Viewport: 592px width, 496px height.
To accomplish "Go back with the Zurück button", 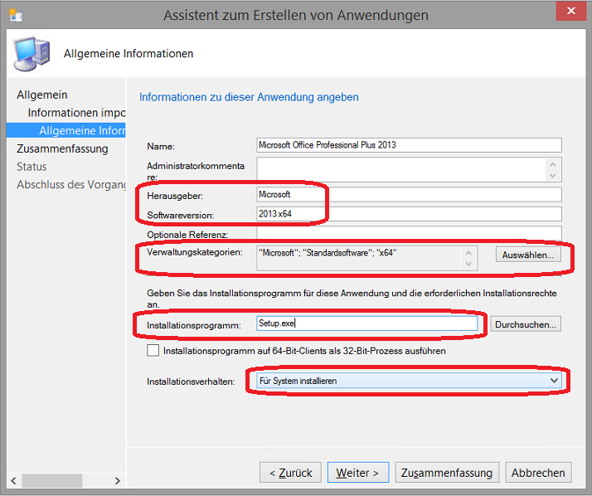I will coord(290,473).
